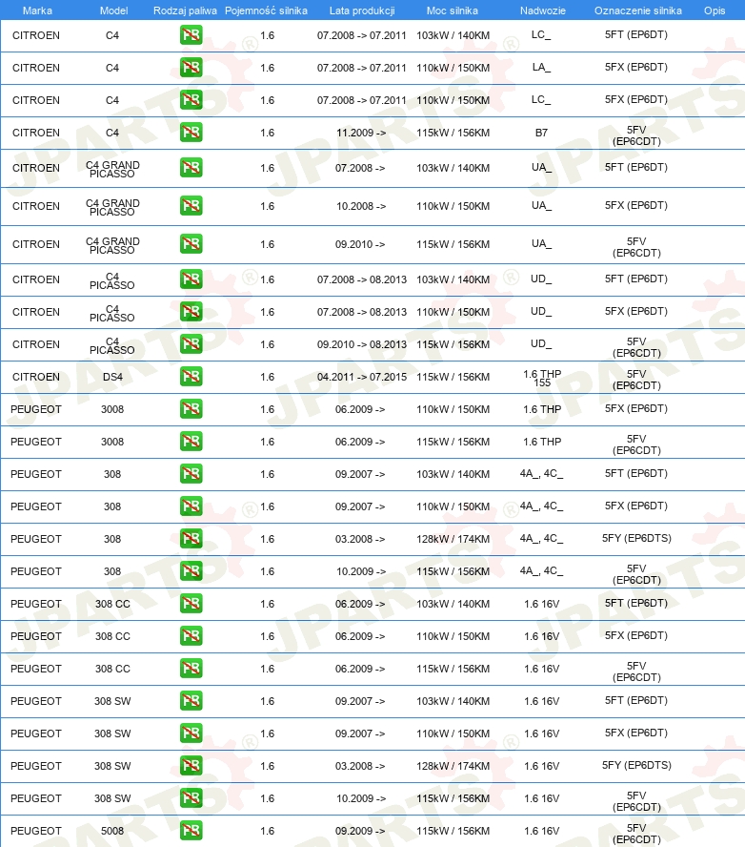Select the 5008 model cell
This screenshot has height=847, width=745.
[x=112, y=830]
